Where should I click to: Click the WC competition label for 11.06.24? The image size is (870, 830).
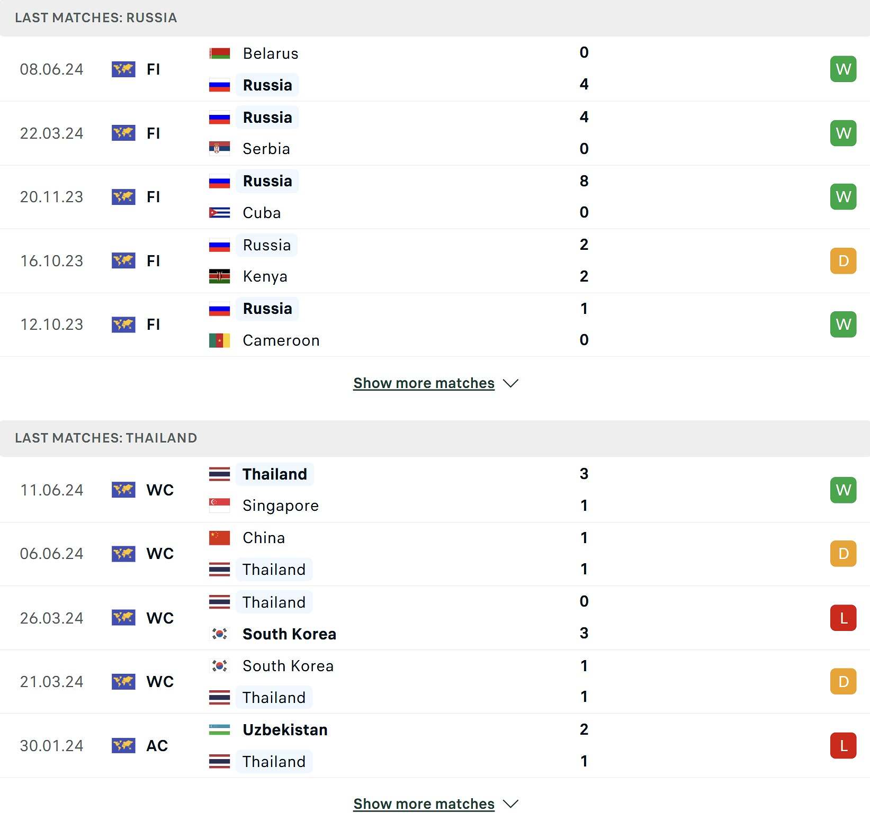(160, 490)
